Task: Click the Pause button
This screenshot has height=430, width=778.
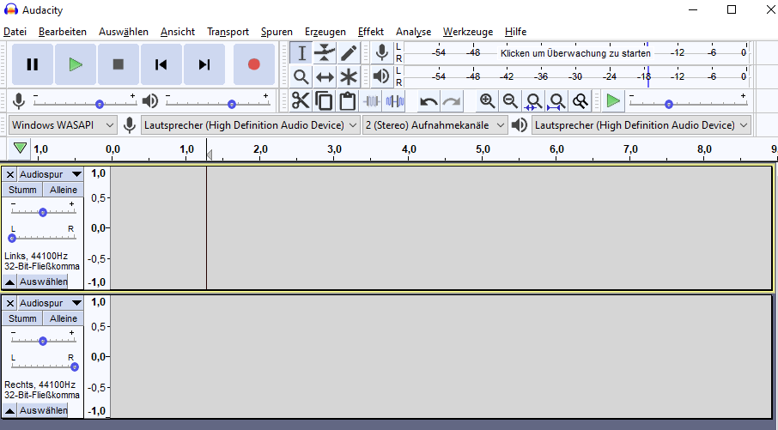Action: click(33, 64)
